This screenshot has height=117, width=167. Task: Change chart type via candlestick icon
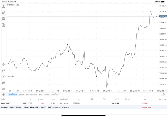(3, 70)
